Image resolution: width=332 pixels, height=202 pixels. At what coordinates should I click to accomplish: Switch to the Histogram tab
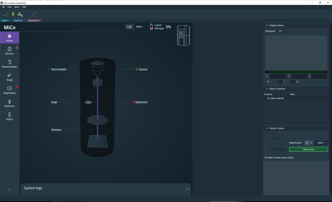pyautogui.click(x=270, y=31)
